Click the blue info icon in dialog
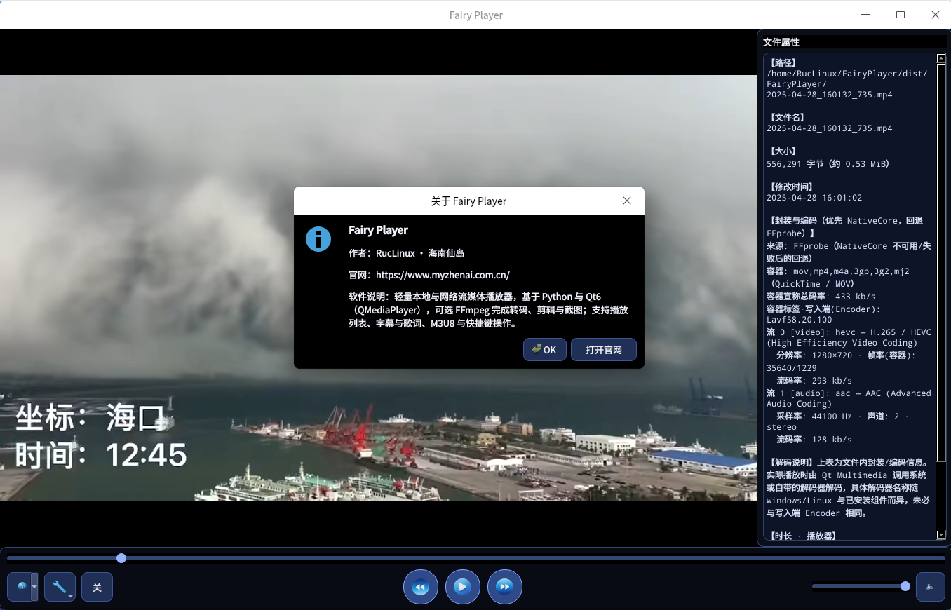951x610 pixels. tap(318, 239)
